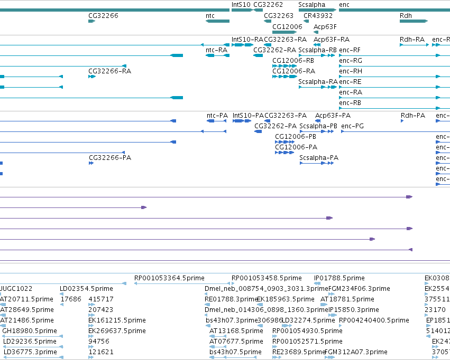Select the LD32274.5prime EST label
The height and width of the screenshot is (360, 450).
308,320
